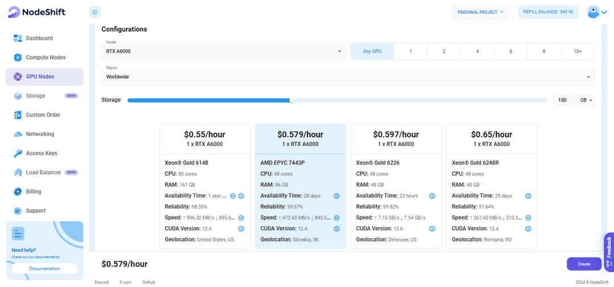
Task: Select the $0.597/hour Xeon Gold 6226 card
Action: point(396,186)
